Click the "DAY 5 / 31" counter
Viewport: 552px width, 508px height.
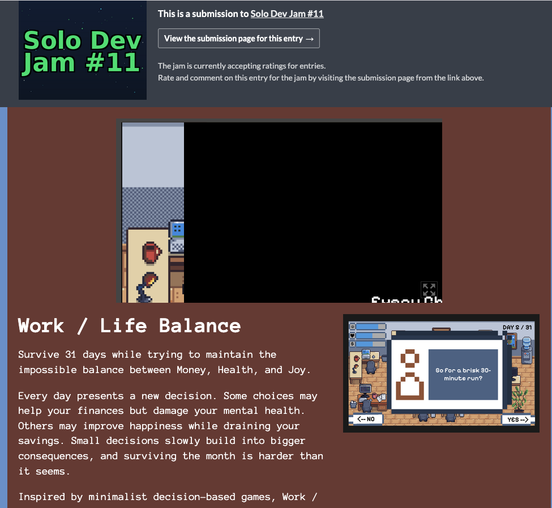pos(517,328)
